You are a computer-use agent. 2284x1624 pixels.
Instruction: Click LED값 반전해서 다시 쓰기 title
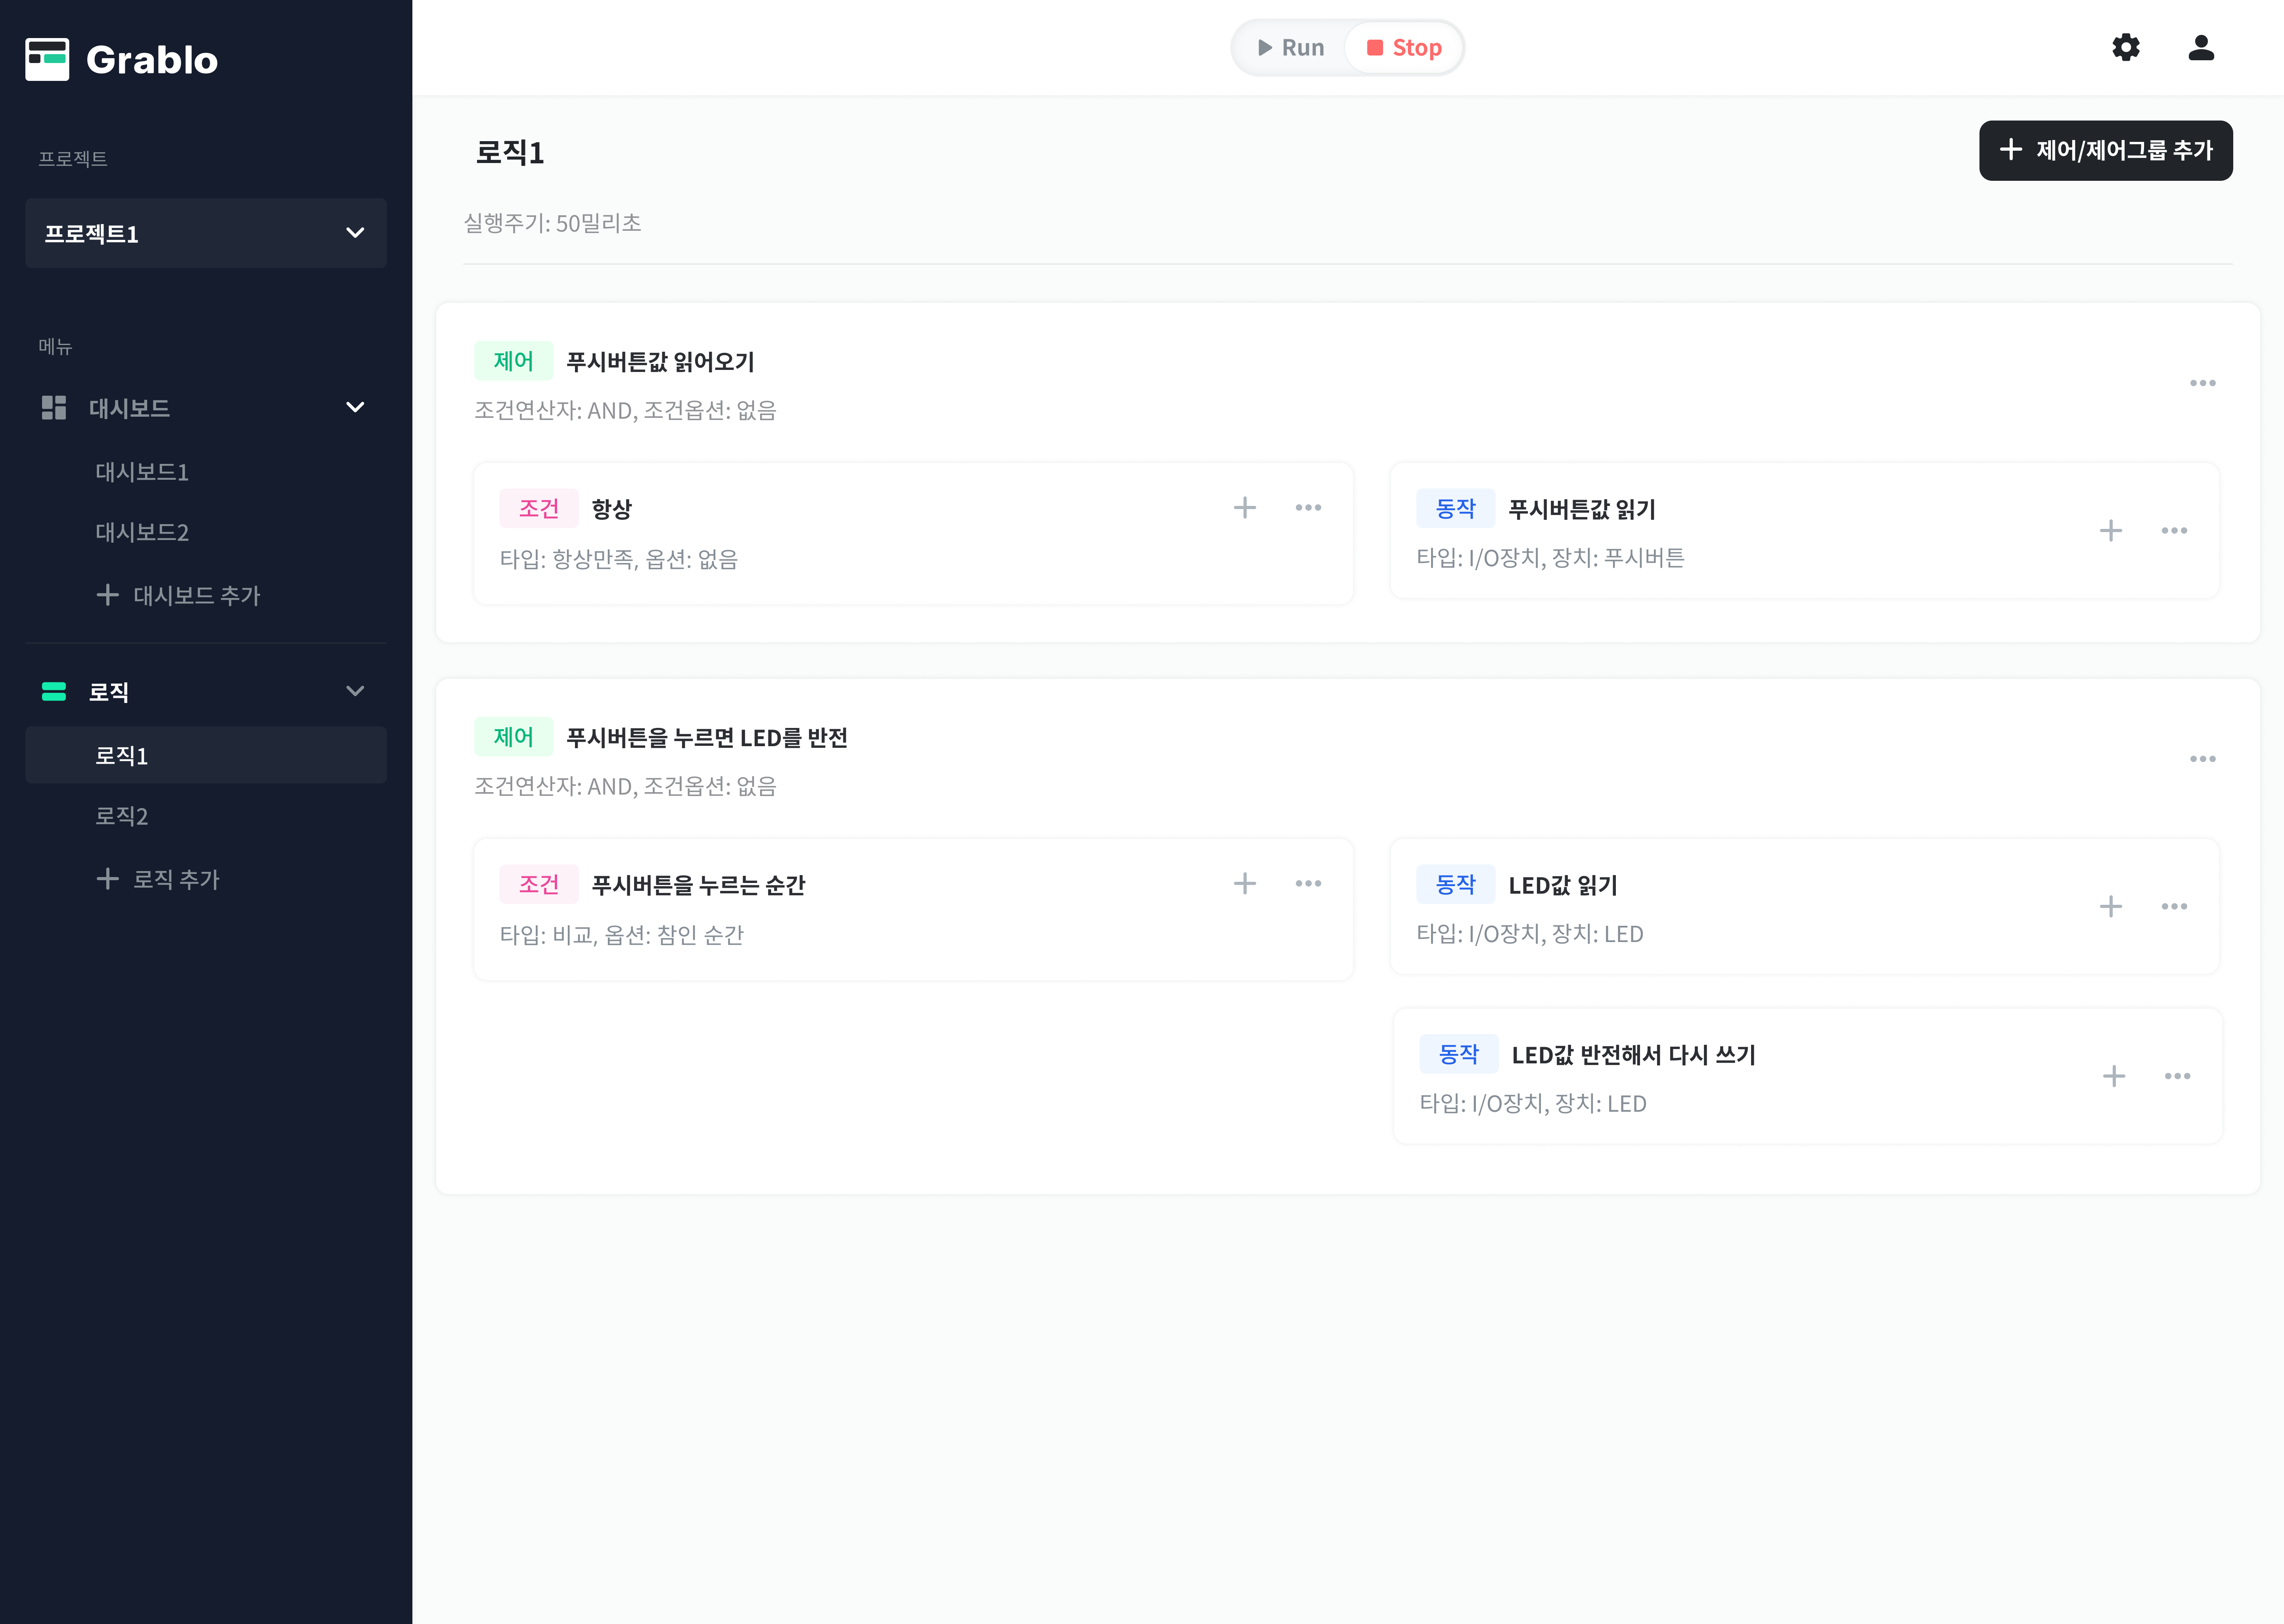[x=1634, y=1055]
